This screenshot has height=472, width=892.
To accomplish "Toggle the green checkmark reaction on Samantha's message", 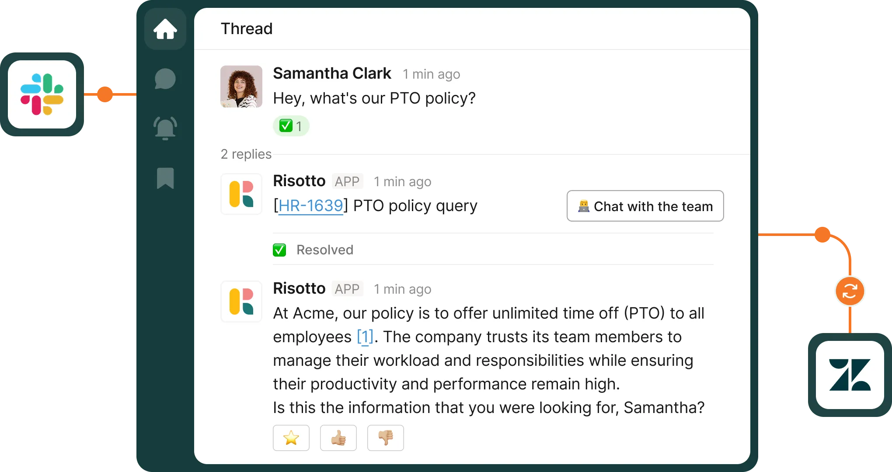I will point(291,126).
